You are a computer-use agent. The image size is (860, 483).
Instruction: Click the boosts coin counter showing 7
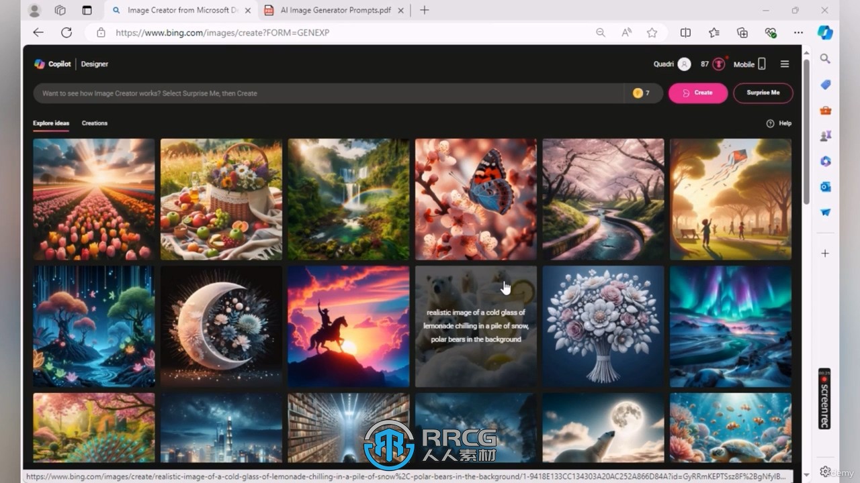click(641, 93)
